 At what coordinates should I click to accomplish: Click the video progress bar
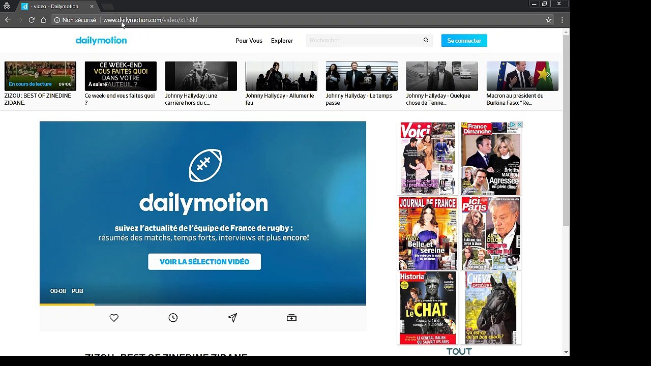(x=203, y=304)
